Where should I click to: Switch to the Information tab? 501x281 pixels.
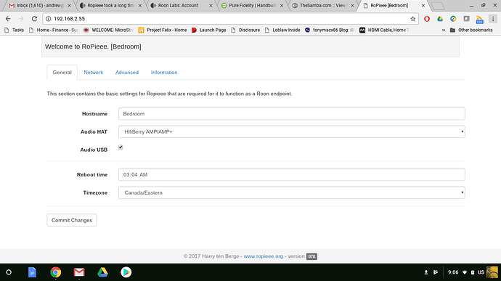click(x=164, y=73)
